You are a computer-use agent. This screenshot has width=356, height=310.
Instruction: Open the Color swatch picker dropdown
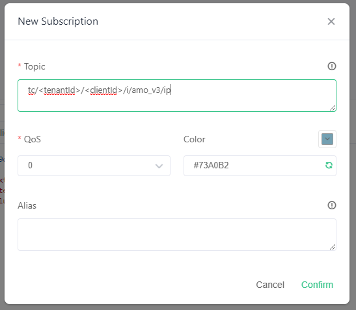coord(327,139)
